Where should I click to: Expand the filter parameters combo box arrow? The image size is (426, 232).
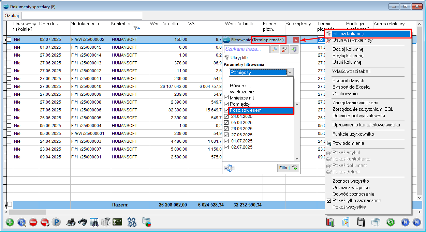290,72
